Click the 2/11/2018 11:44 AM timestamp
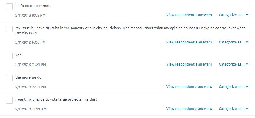 31,109
